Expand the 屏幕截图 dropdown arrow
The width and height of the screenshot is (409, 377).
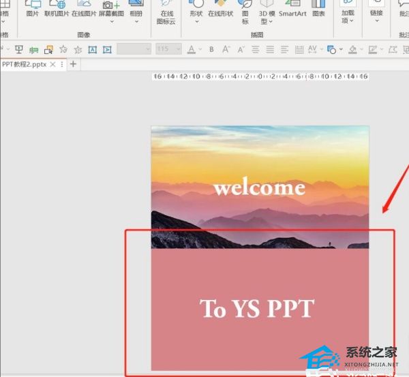[112, 22]
